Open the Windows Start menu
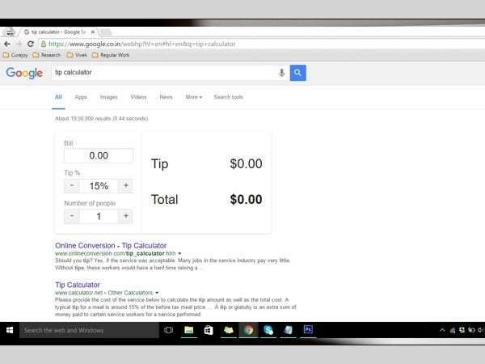 [x=10, y=330]
